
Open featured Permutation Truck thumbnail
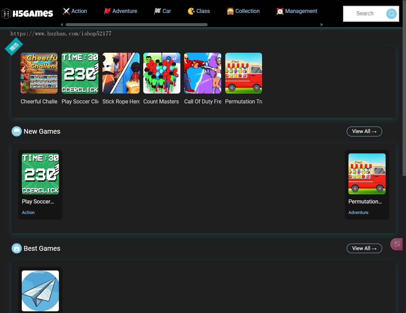click(244, 73)
